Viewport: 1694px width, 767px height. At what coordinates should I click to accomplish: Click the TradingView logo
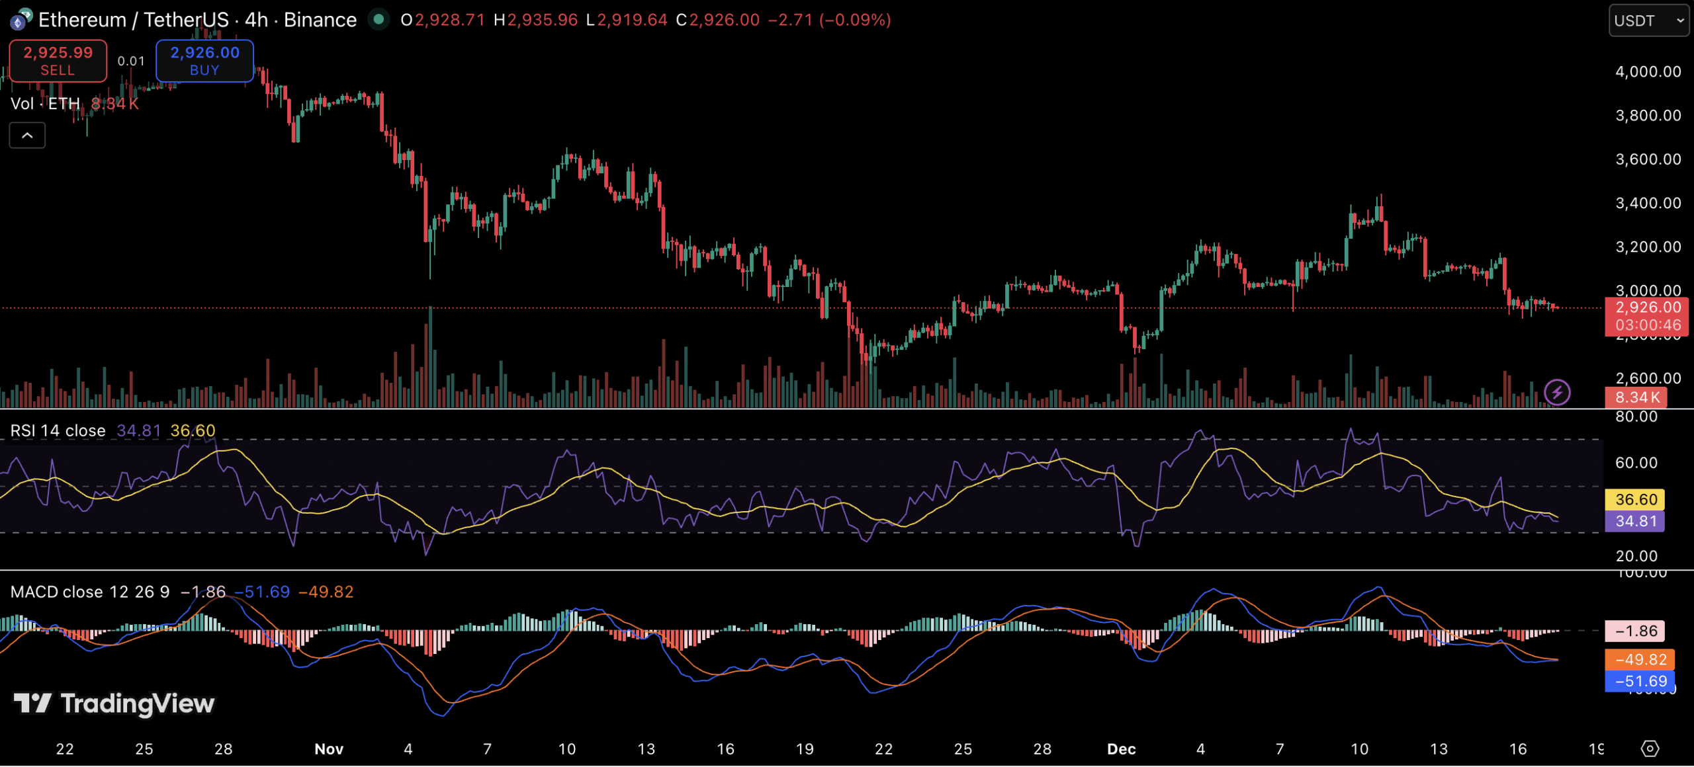114,704
